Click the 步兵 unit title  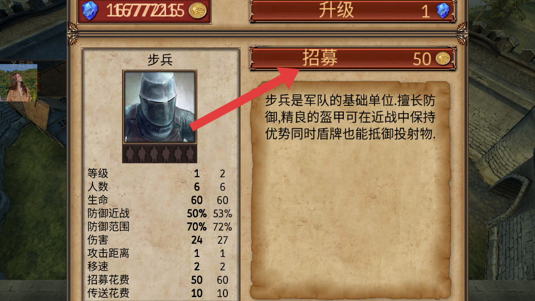pos(160,60)
